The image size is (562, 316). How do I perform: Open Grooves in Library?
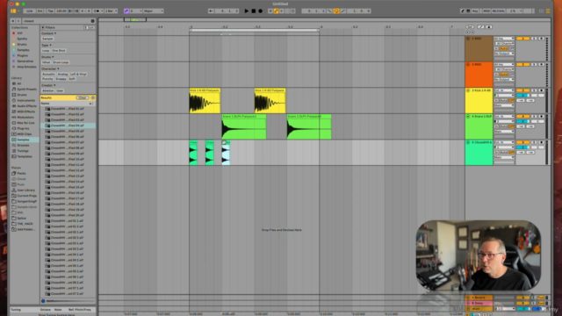[24, 145]
